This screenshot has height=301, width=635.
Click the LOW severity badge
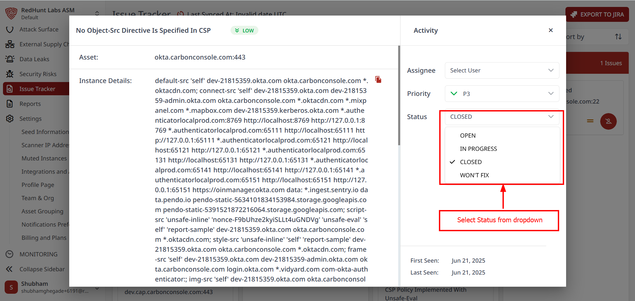pyautogui.click(x=244, y=30)
